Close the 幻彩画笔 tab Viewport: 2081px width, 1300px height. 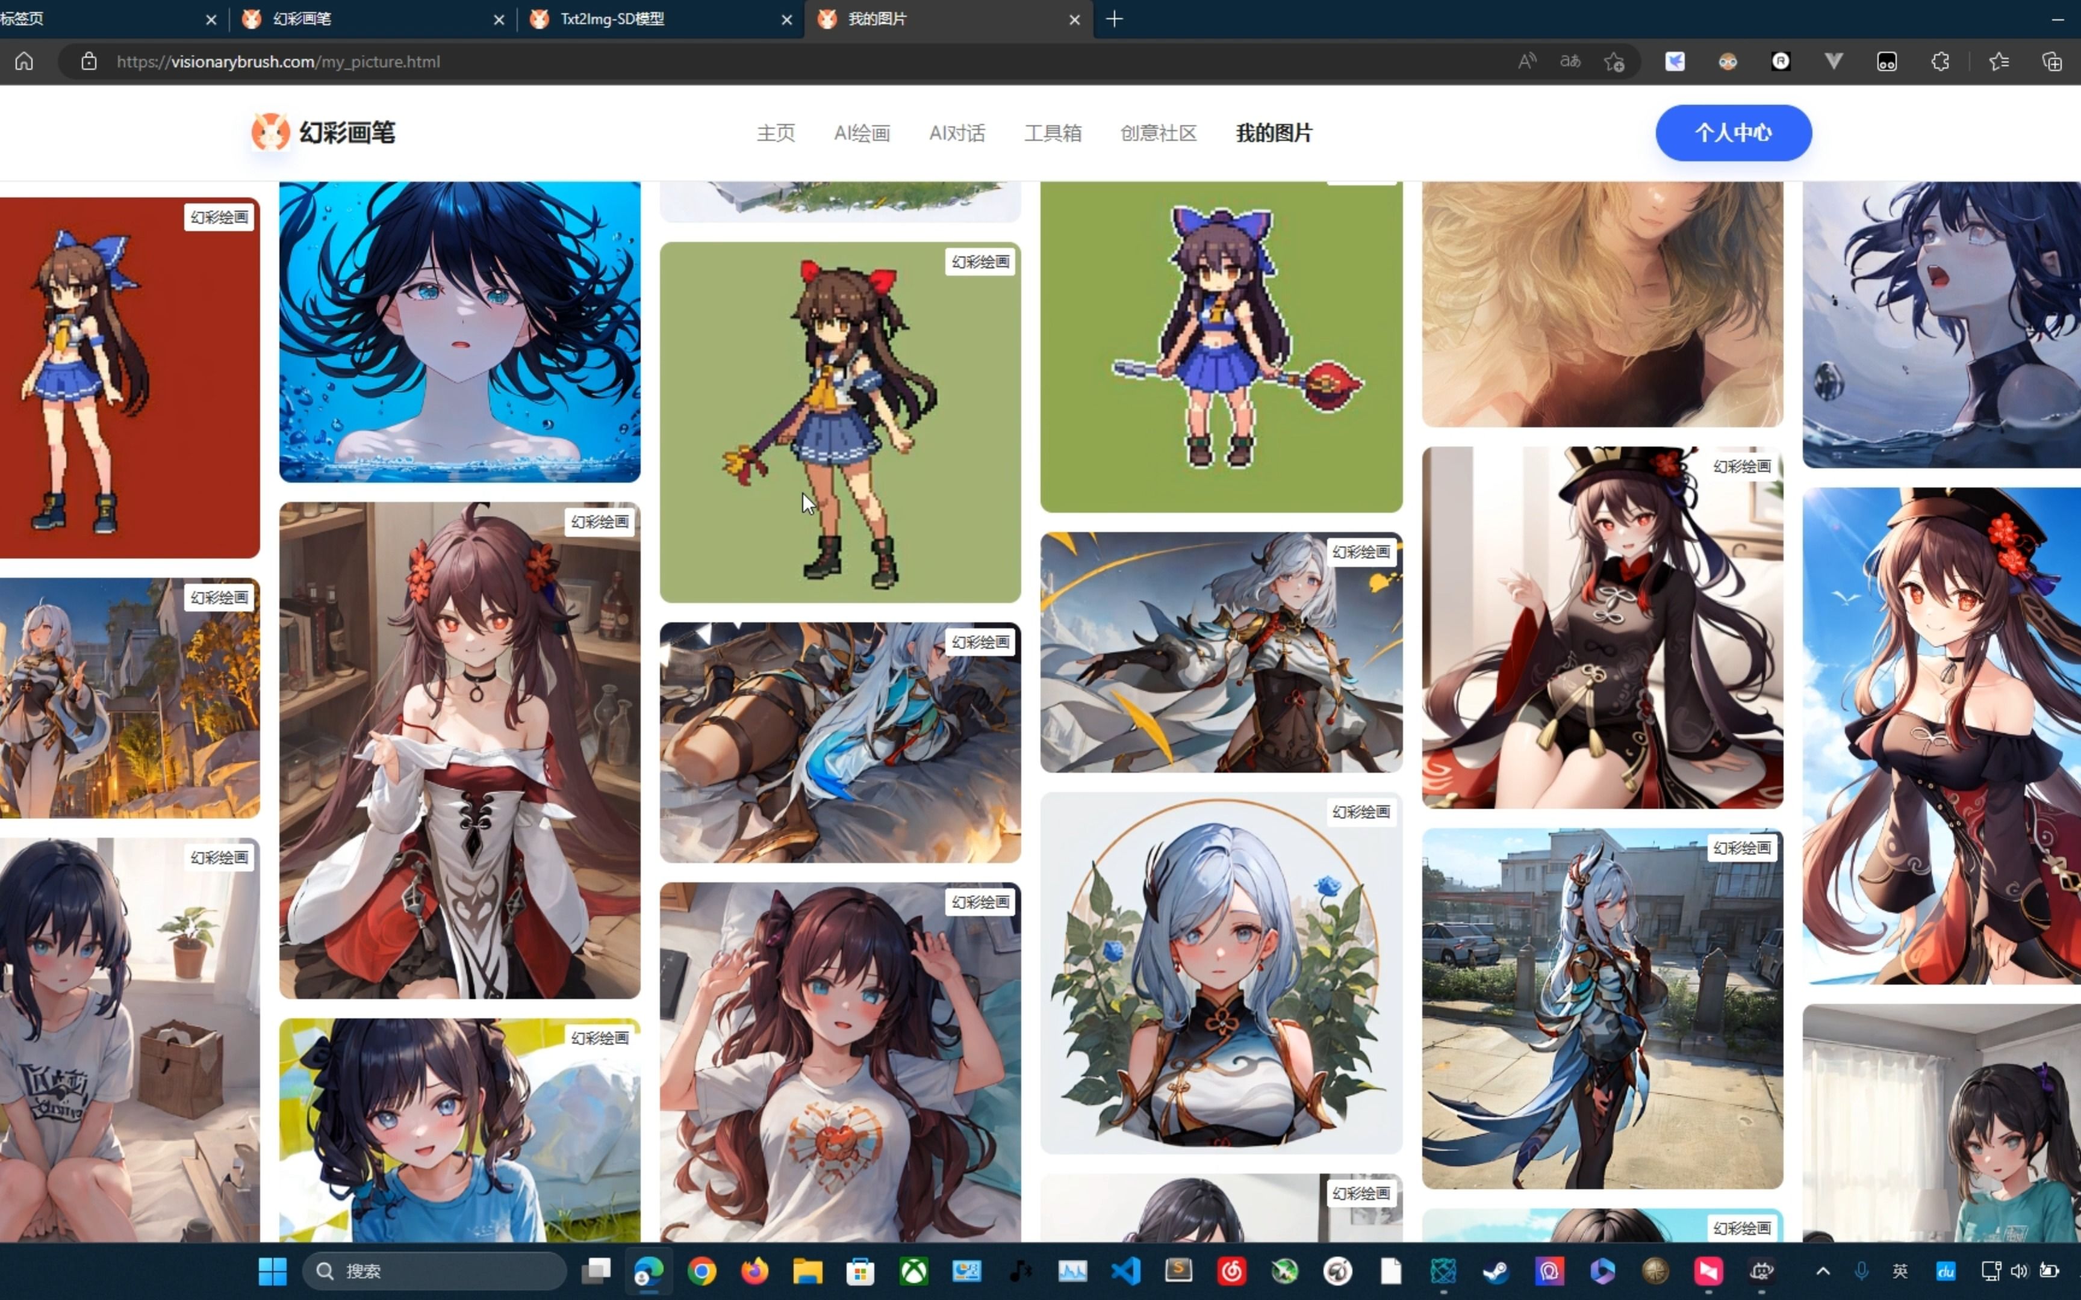499,19
